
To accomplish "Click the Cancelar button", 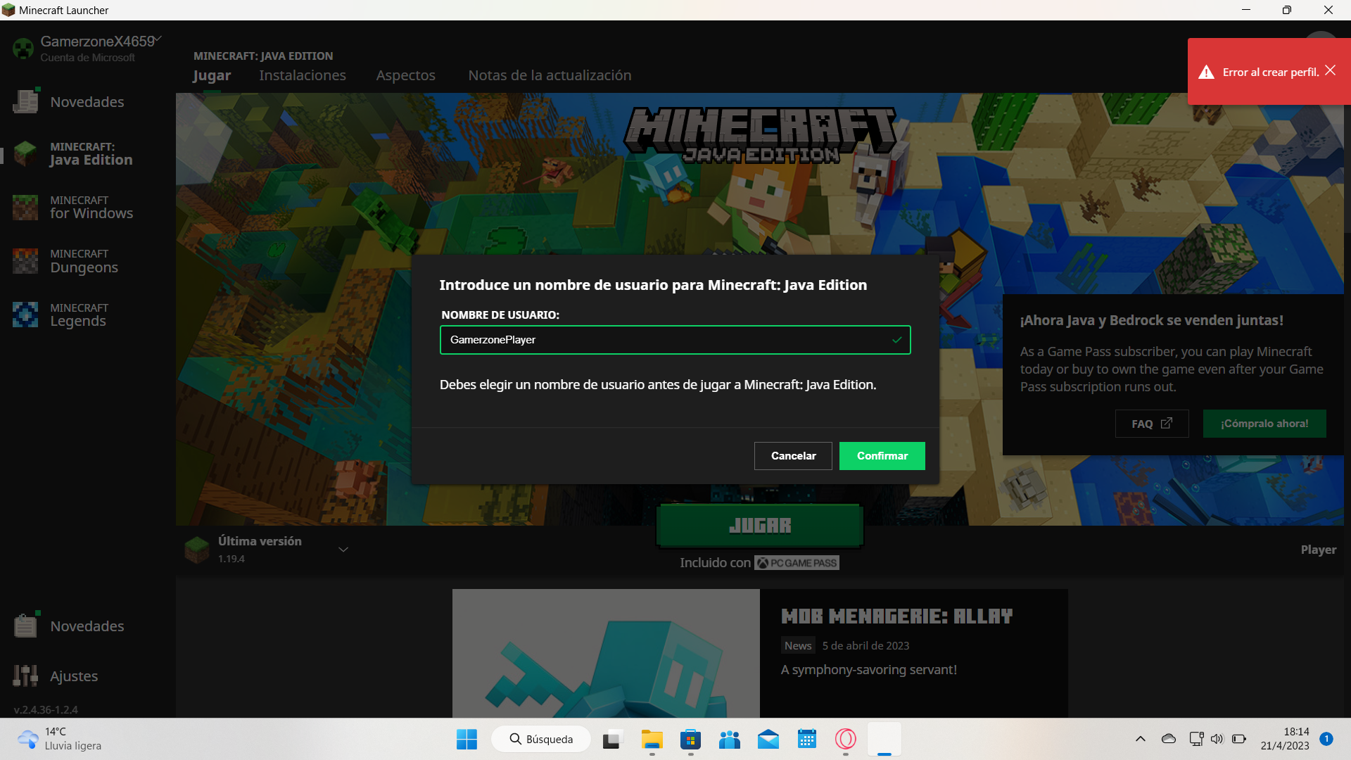I will tap(793, 456).
